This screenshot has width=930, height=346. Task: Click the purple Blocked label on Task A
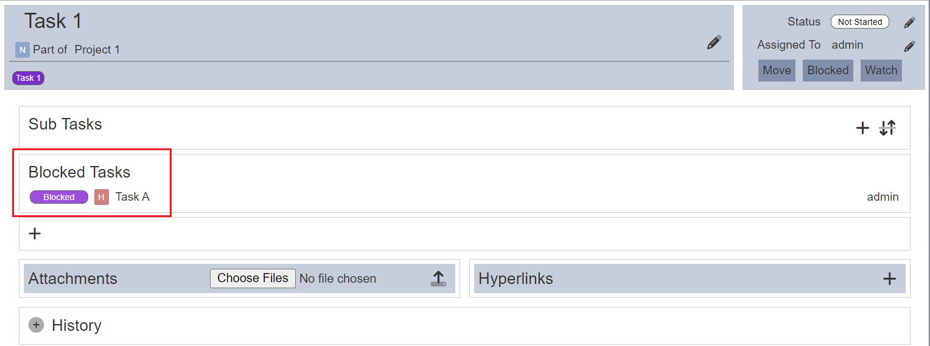59,197
